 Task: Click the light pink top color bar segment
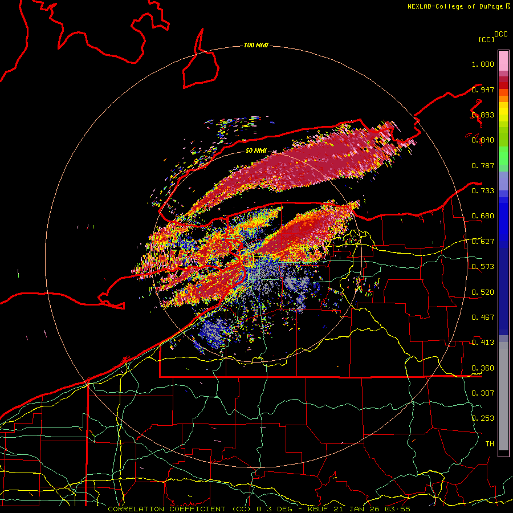coord(503,60)
